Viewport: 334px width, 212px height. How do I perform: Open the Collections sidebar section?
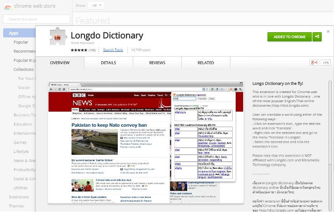point(24,69)
